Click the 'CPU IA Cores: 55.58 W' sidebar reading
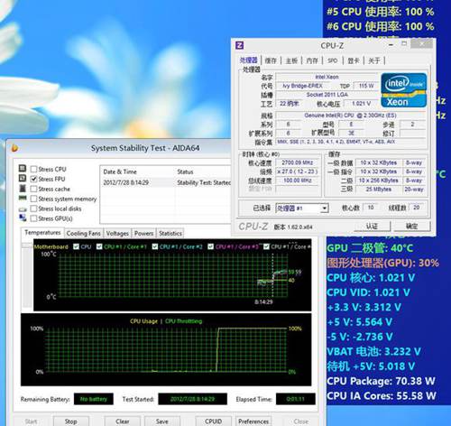This screenshot has height=426, width=451. pyautogui.click(x=382, y=395)
